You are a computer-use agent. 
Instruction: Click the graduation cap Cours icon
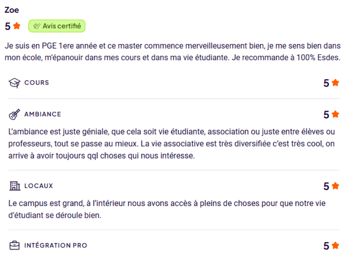(14, 83)
